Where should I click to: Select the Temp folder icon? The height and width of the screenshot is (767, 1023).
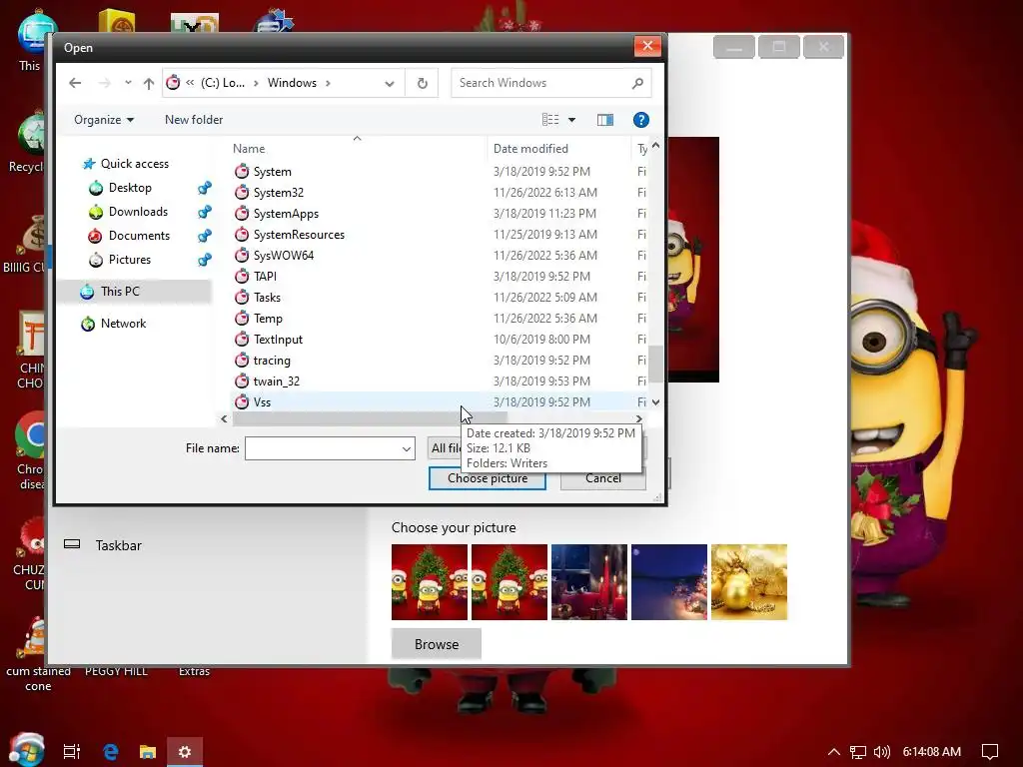click(x=242, y=319)
